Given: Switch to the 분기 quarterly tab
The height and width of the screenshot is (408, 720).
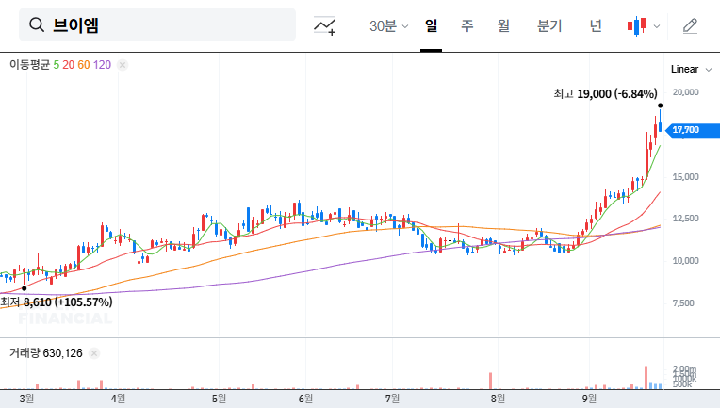Looking at the screenshot, I should tap(549, 25).
